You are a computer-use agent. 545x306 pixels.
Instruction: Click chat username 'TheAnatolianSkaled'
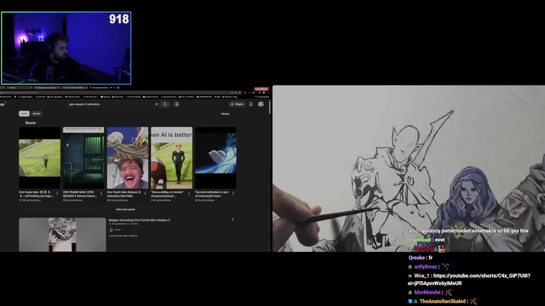click(x=442, y=301)
